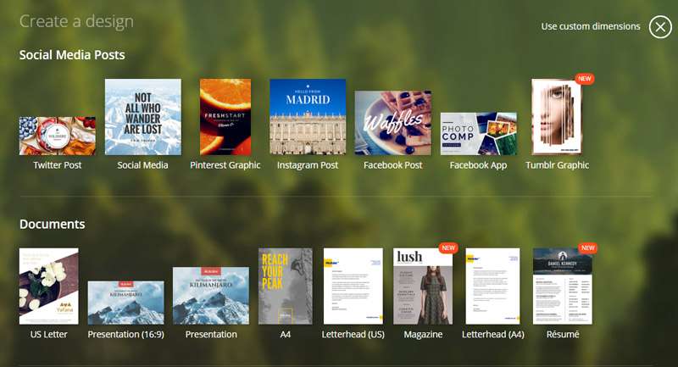The image size is (678, 367).
Task: Close the Create a design overlay
Action: tap(660, 27)
